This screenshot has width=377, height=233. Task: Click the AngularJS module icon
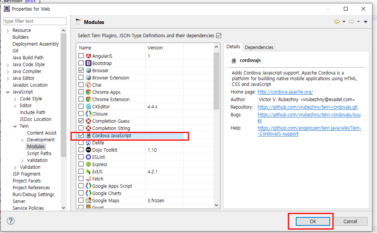88,56
